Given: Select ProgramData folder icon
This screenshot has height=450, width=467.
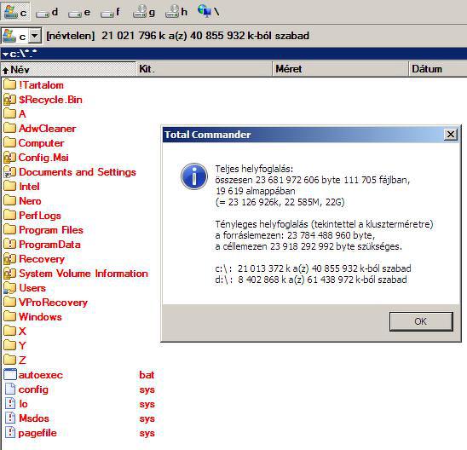Looking at the screenshot, I should 9,245.
